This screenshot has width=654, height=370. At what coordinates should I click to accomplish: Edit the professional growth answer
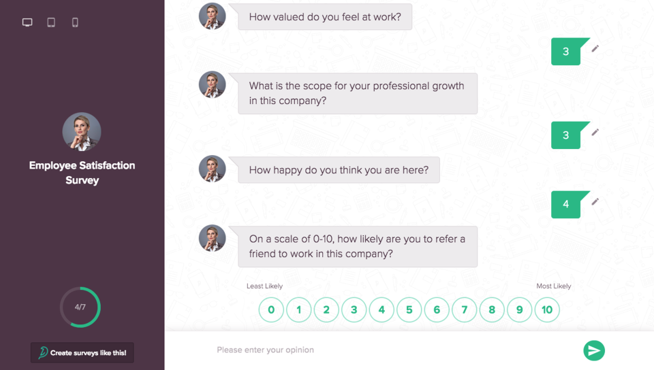(595, 132)
